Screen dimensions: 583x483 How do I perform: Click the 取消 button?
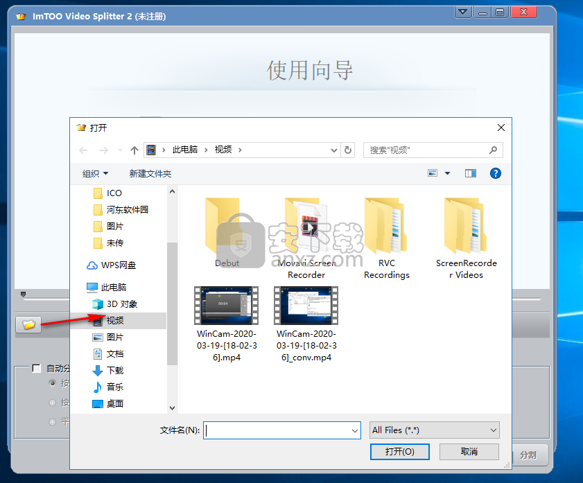tap(469, 451)
